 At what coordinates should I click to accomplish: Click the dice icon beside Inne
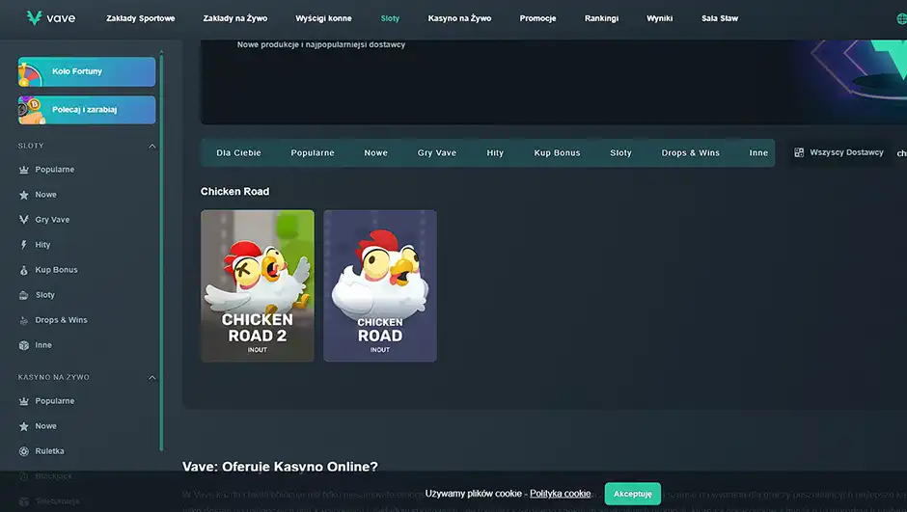[x=24, y=345]
